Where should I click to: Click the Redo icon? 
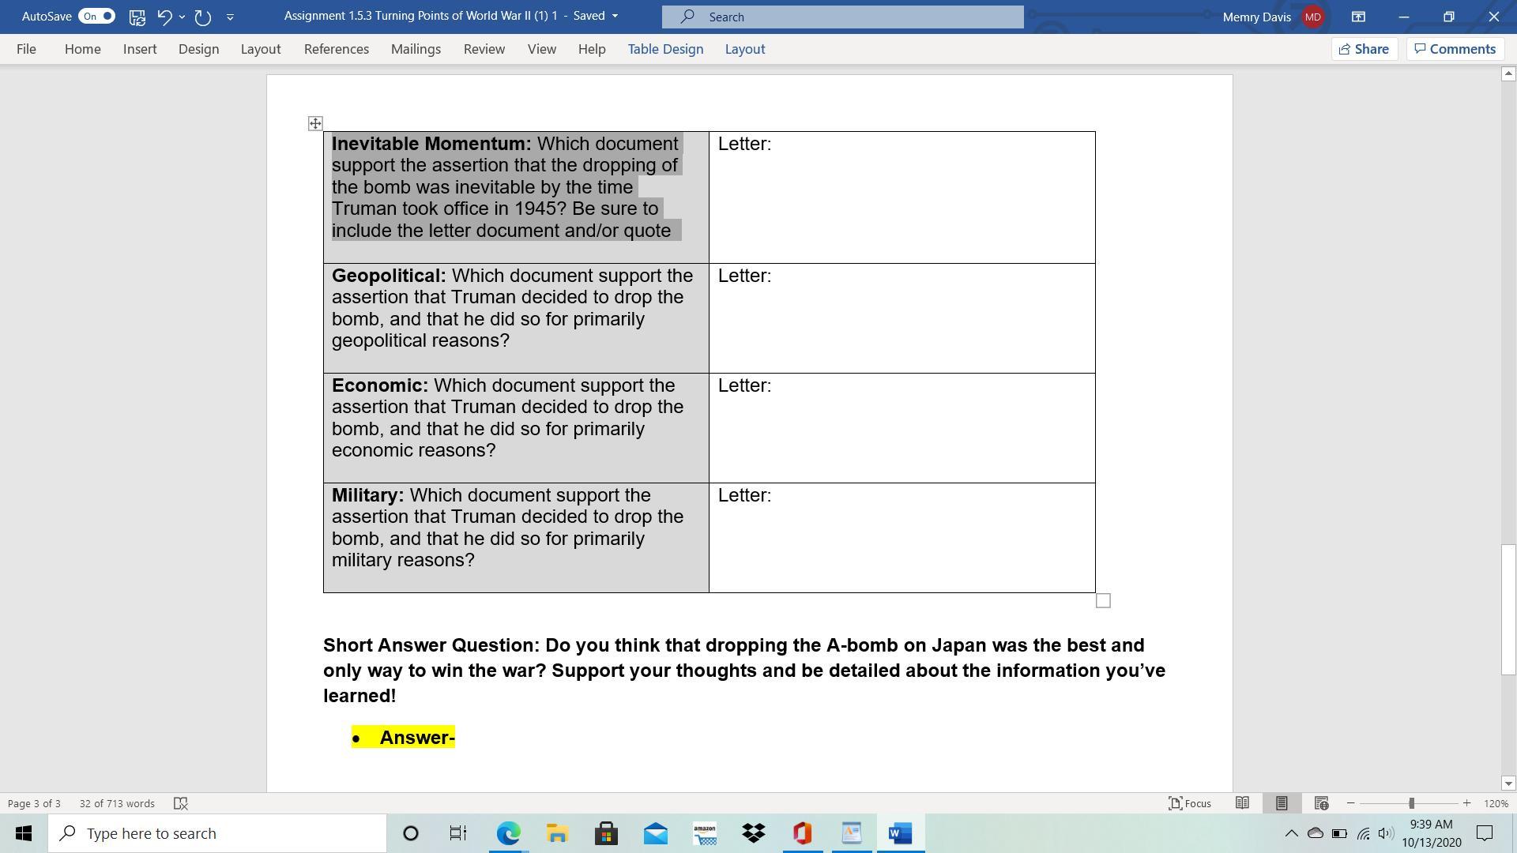pos(203,17)
